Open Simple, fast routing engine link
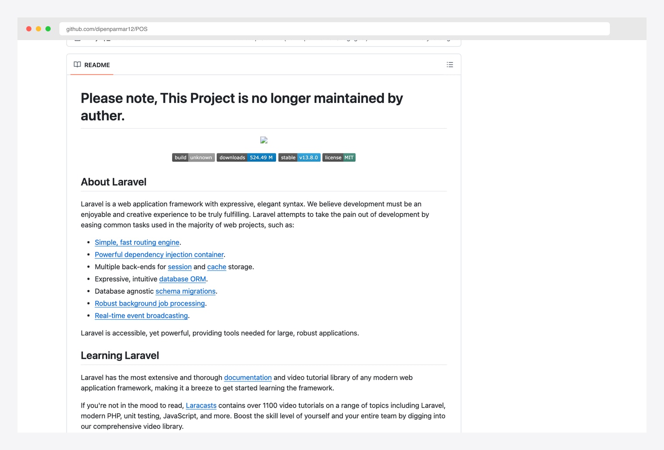This screenshot has height=450, width=664. [137, 242]
